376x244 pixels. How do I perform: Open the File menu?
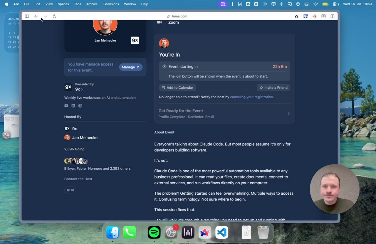(26, 4)
